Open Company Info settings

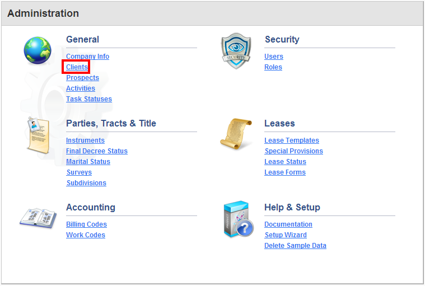pos(87,57)
